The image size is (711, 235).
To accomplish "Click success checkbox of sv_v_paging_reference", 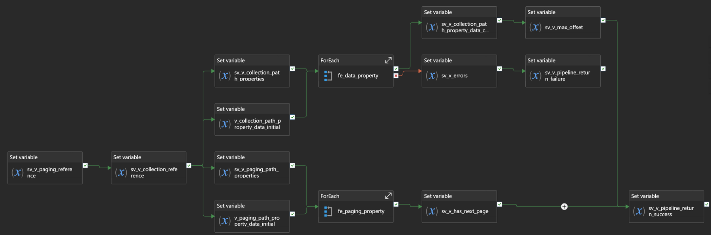I will pyautogui.click(x=85, y=166).
